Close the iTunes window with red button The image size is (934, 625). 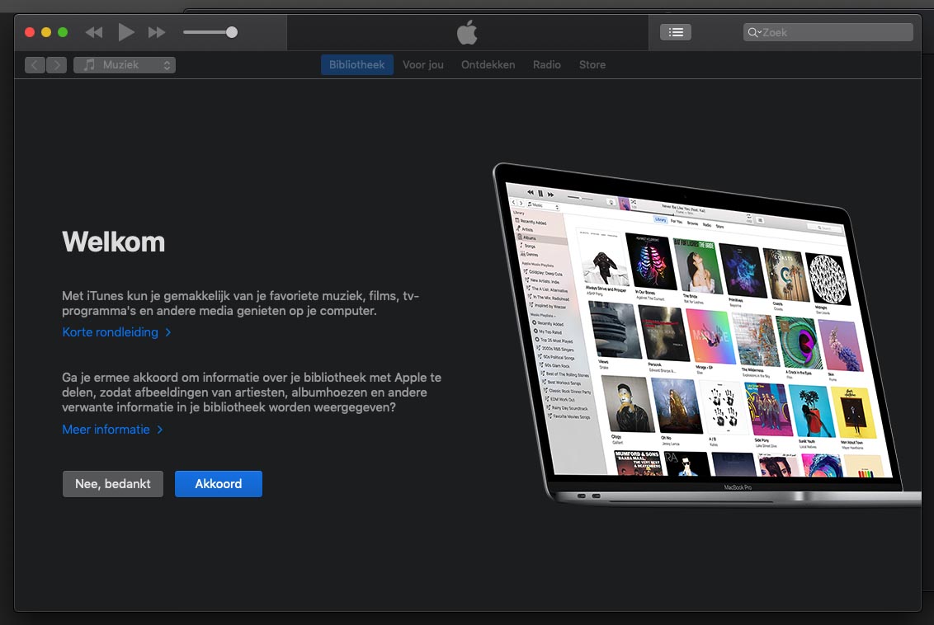pyautogui.click(x=30, y=32)
